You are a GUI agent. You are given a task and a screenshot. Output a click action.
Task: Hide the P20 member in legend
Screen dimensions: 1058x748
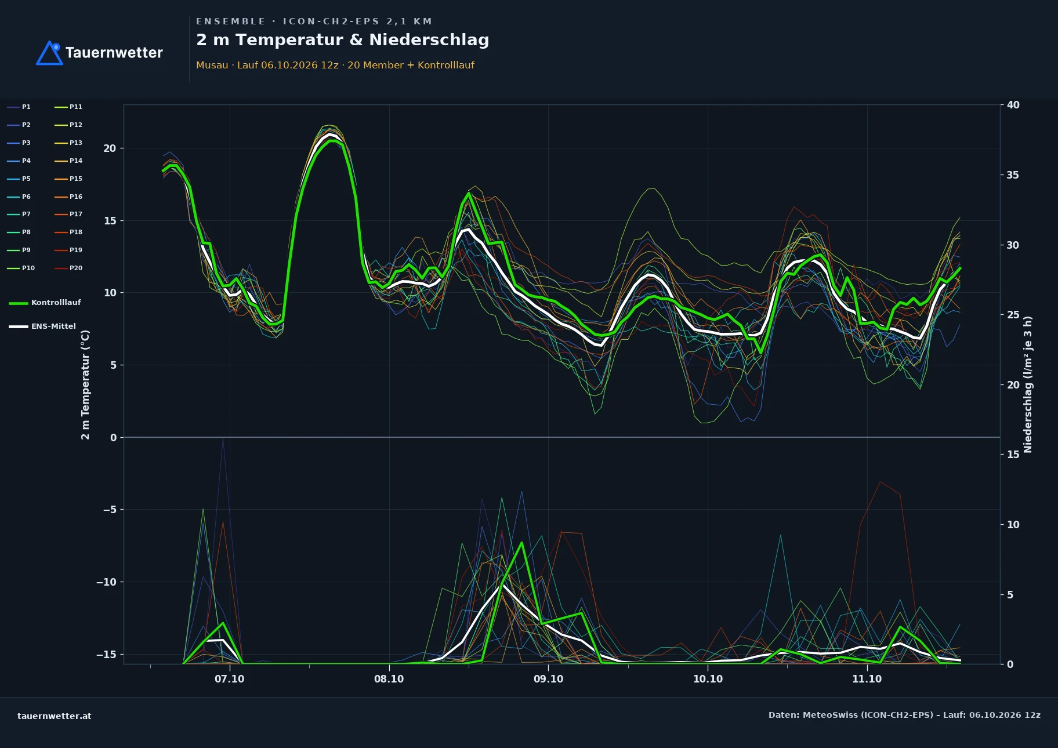(x=68, y=268)
